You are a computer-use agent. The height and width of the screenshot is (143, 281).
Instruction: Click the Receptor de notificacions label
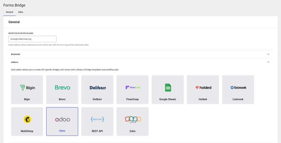[21, 33]
